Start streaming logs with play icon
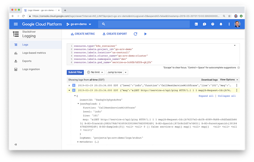The width and height of the screenshot is (254, 162). click(145, 34)
